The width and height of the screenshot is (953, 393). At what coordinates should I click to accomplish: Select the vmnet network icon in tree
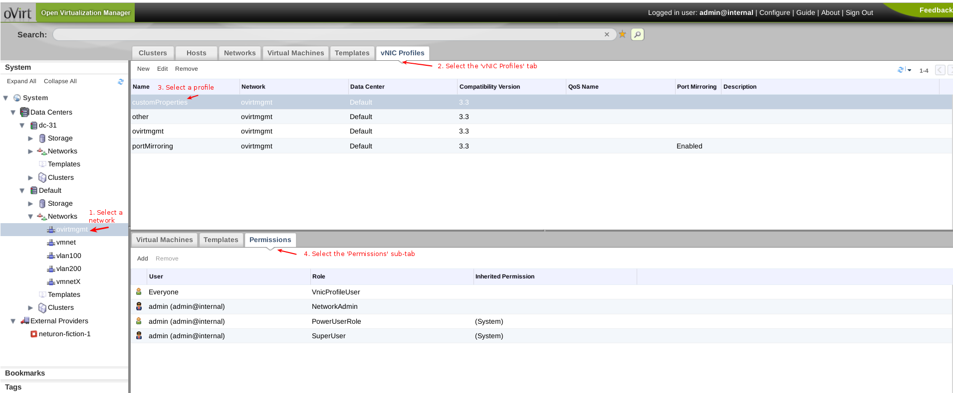pyautogui.click(x=51, y=243)
